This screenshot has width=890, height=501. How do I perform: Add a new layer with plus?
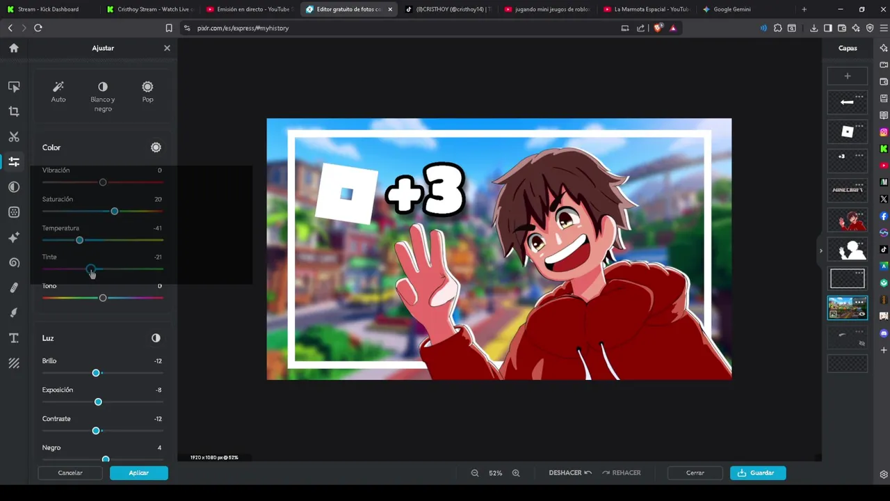click(848, 76)
